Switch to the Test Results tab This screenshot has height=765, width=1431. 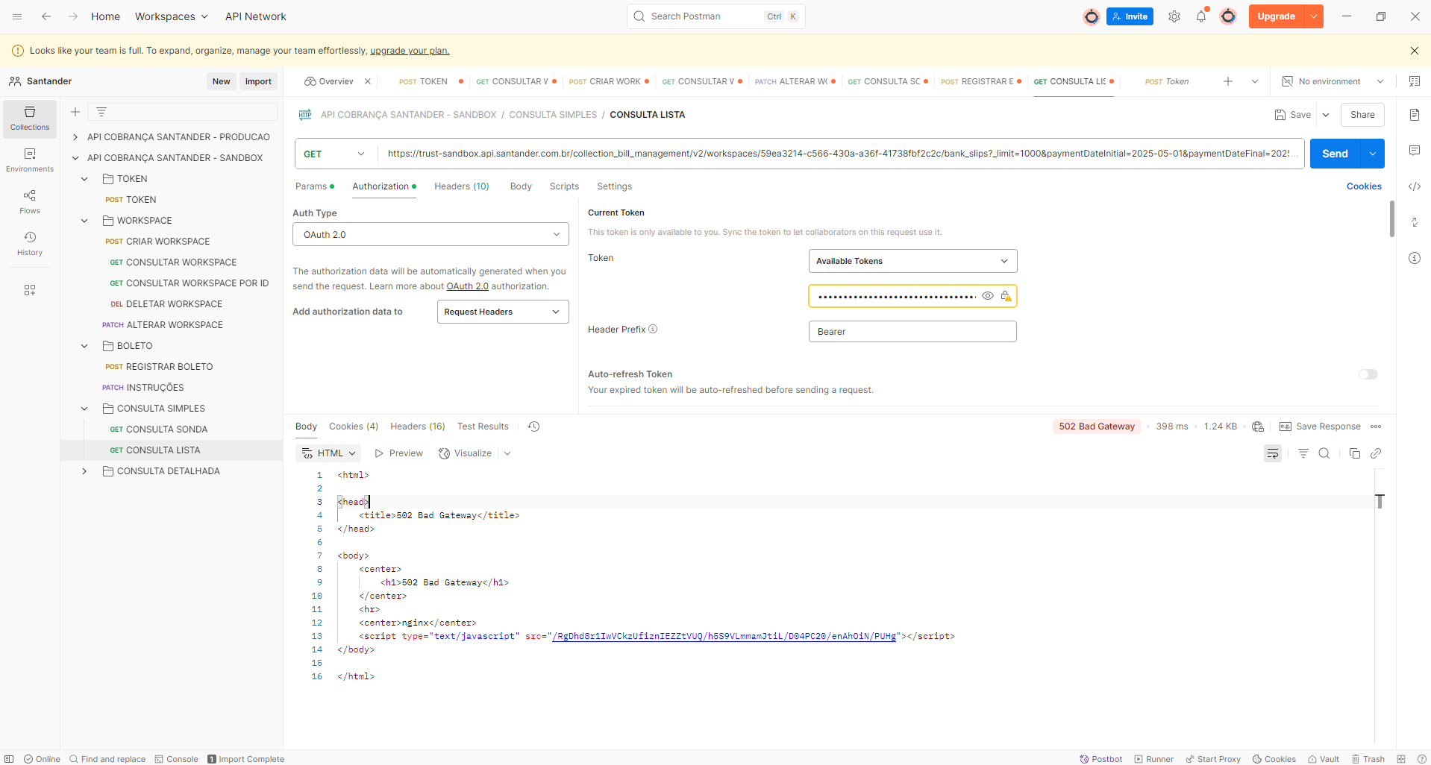(483, 426)
